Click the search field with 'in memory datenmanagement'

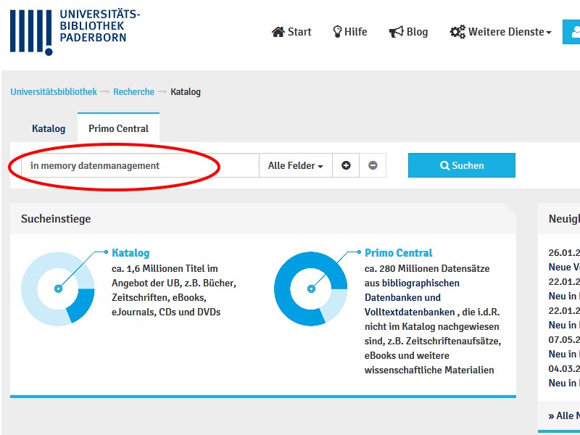click(x=140, y=165)
